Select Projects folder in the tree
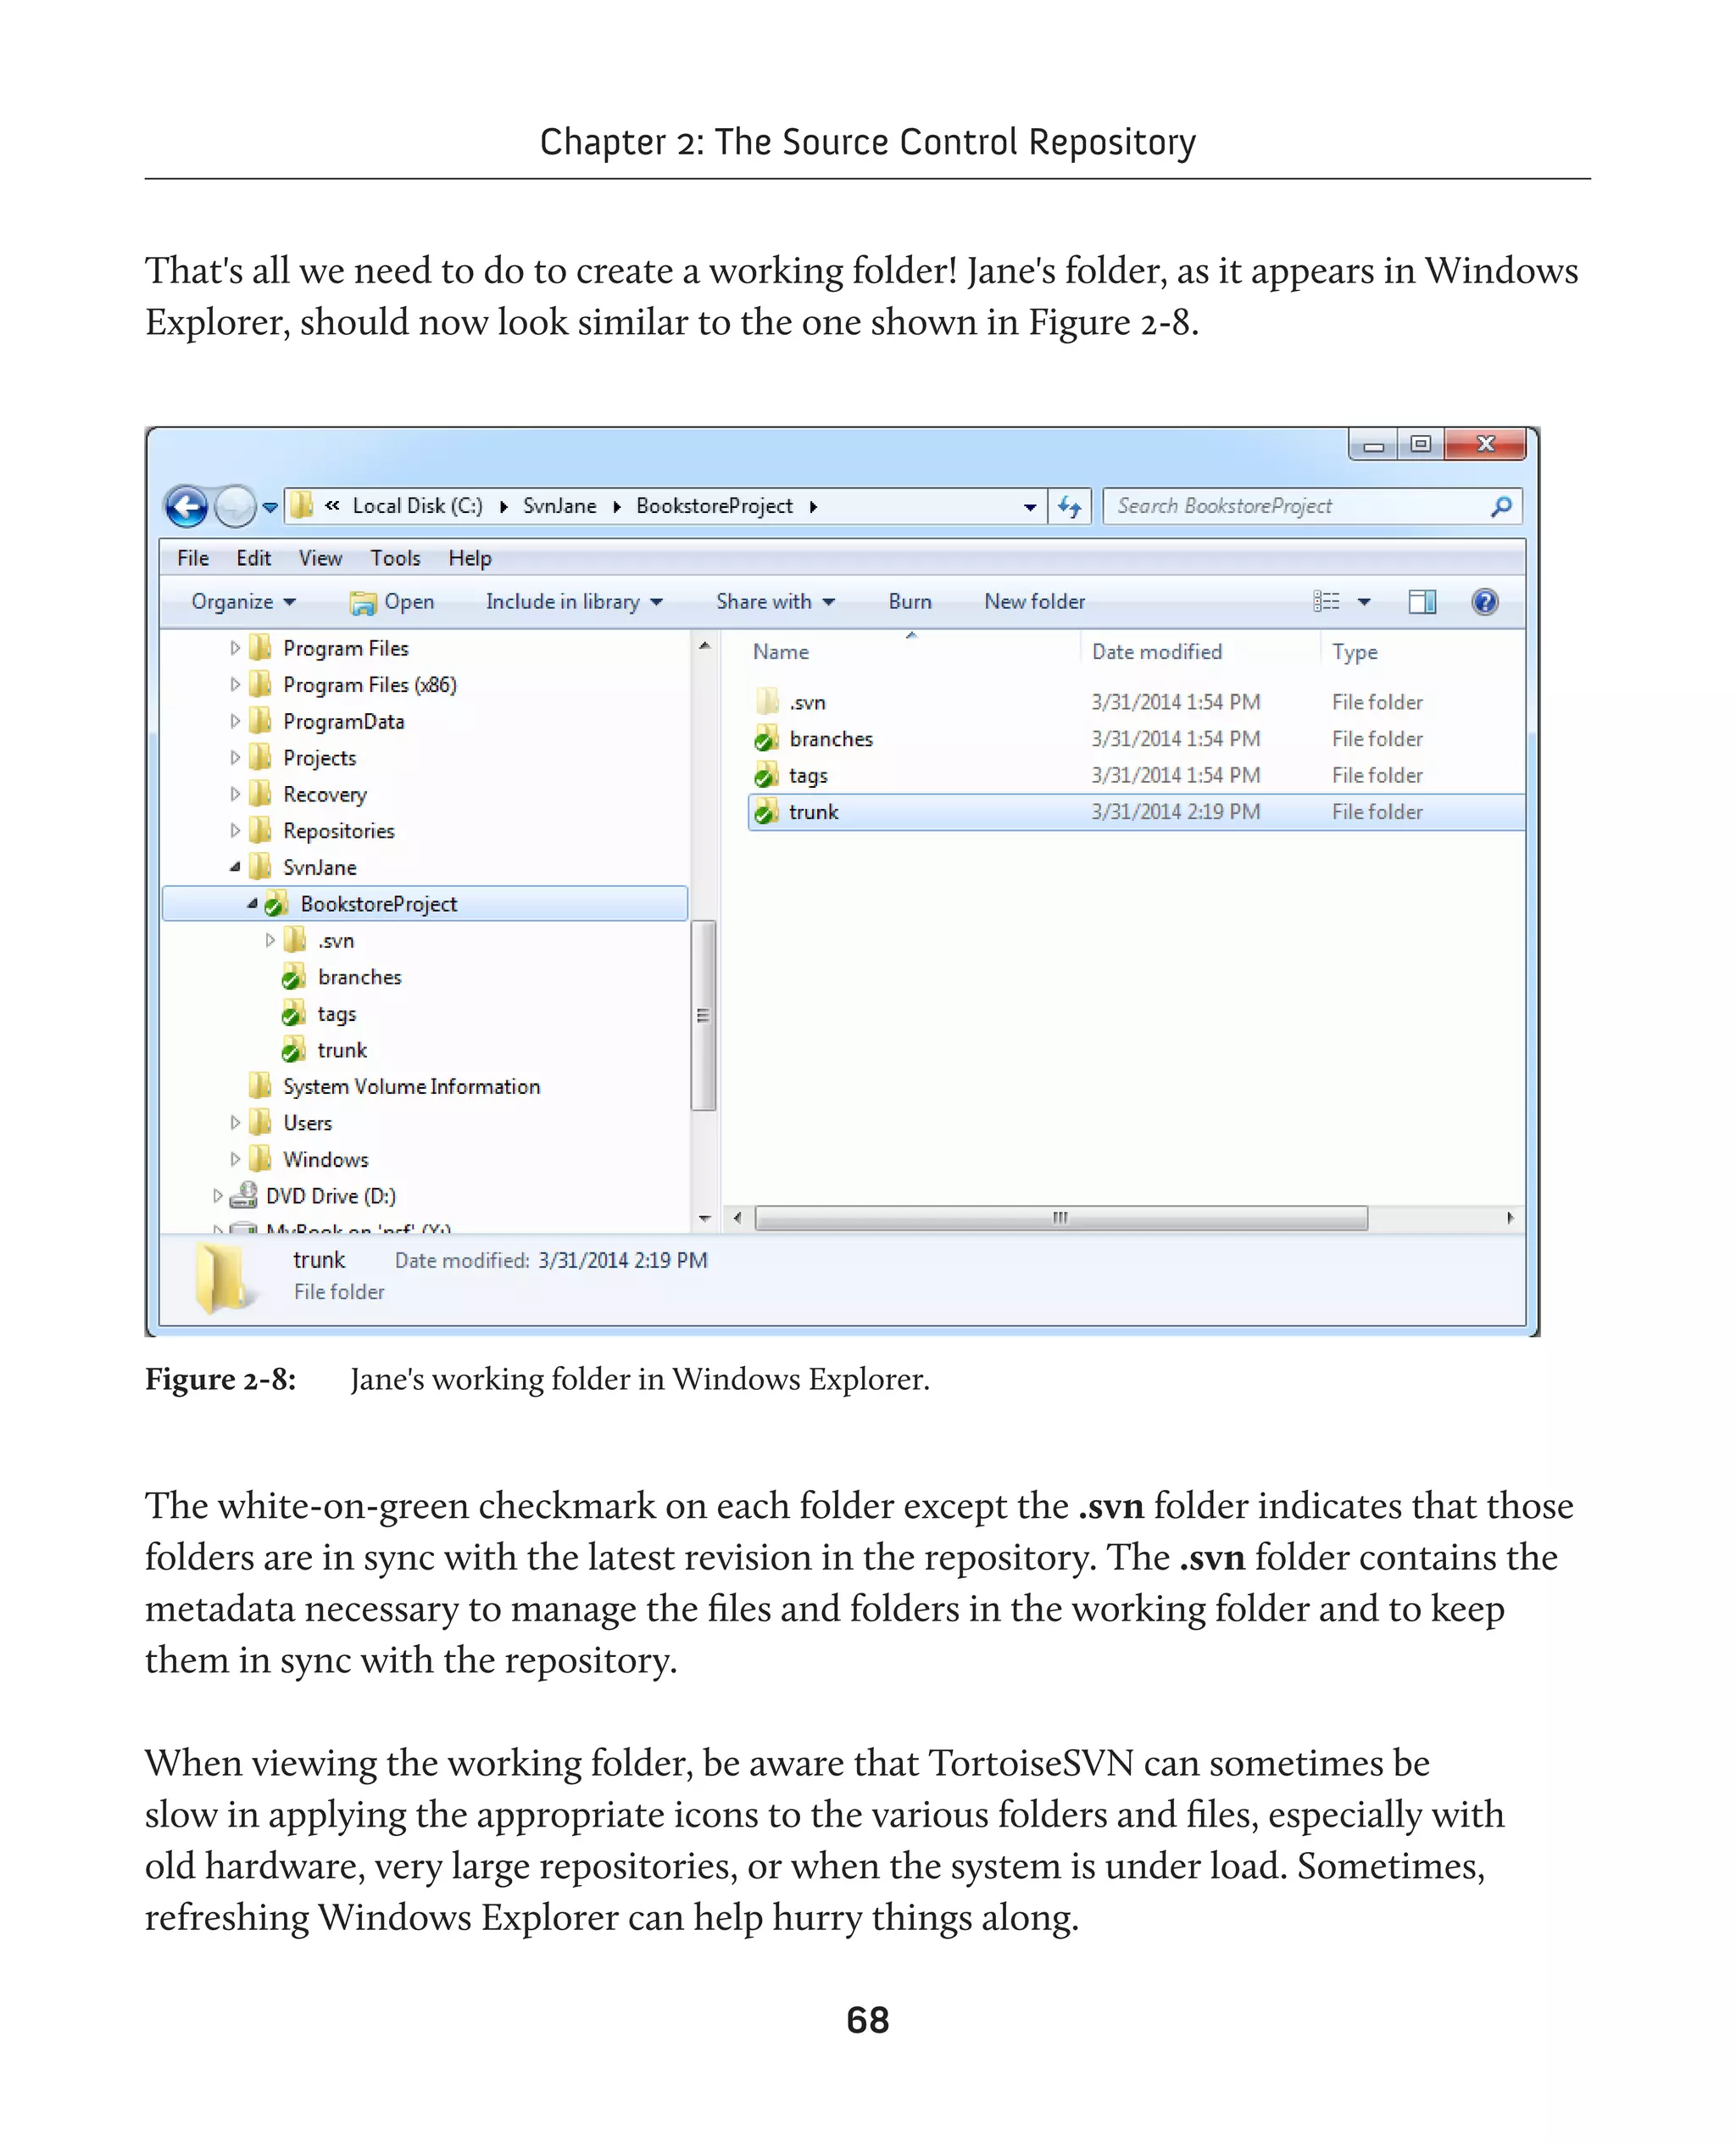The height and width of the screenshot is (2142, 1736). point(319,758)
